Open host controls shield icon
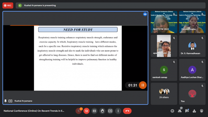This screenshot has height=117, width=208. click(201, 111)
